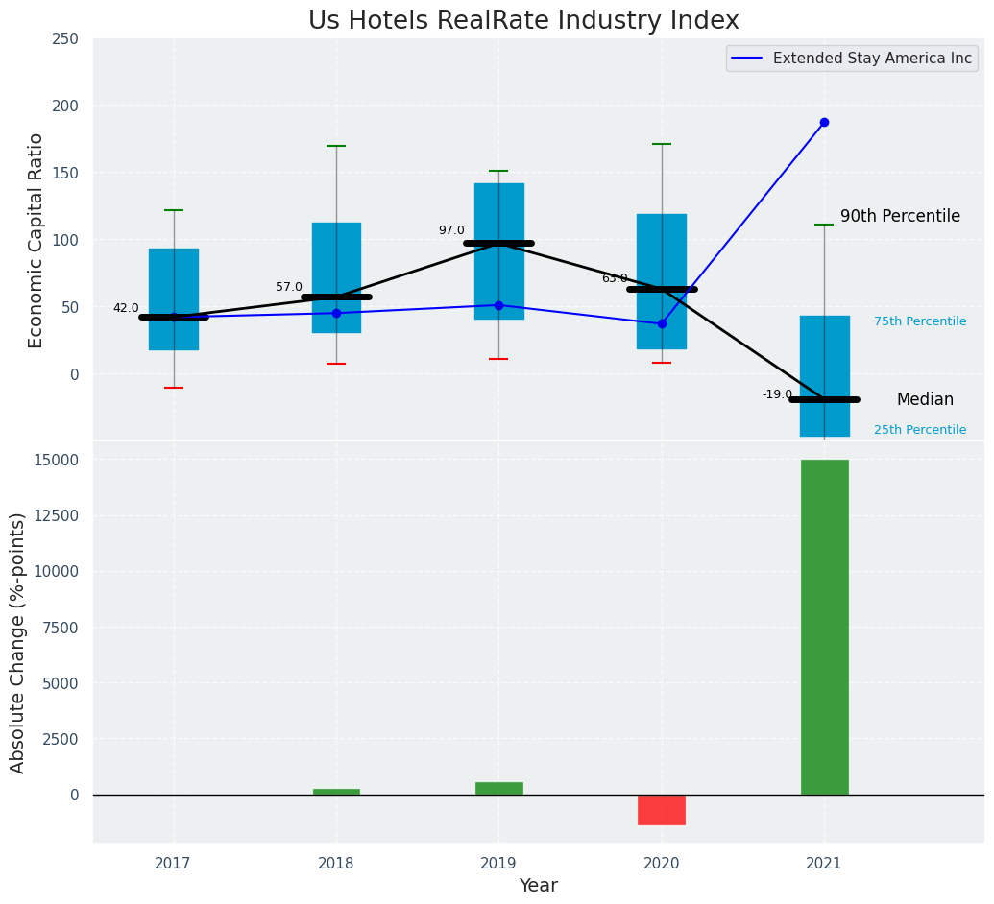This screenshot has height=904, width=994.
Task: Click the 25th Percentile annotation
Action: click(x=920, y=430)
